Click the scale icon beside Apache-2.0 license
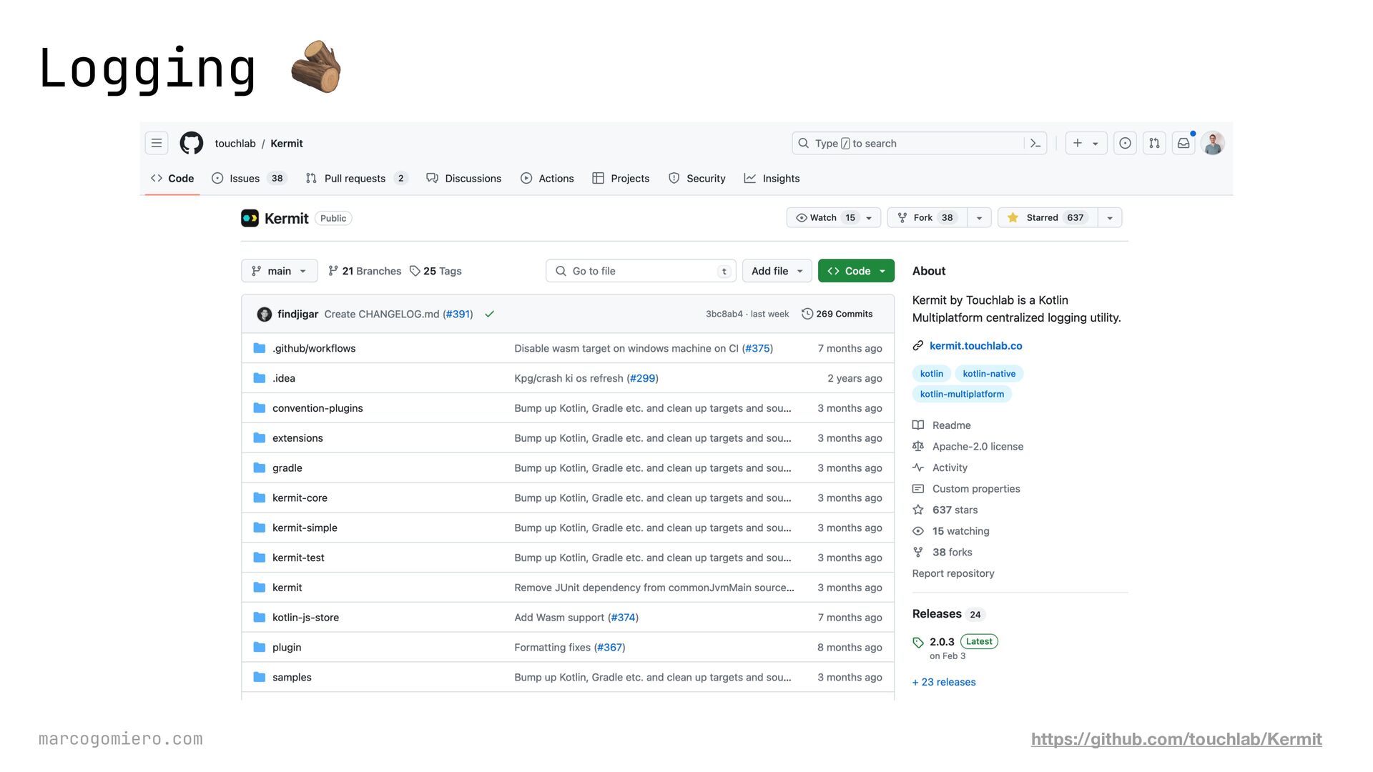 pos(918,446)
